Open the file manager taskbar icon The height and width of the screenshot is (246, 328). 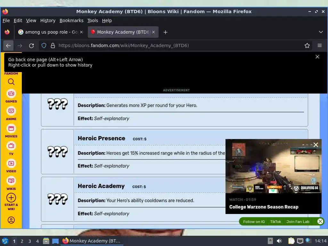[46, 241]
